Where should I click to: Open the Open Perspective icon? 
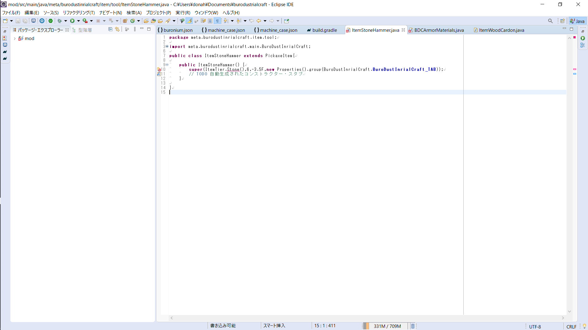[x=562, y=21]
